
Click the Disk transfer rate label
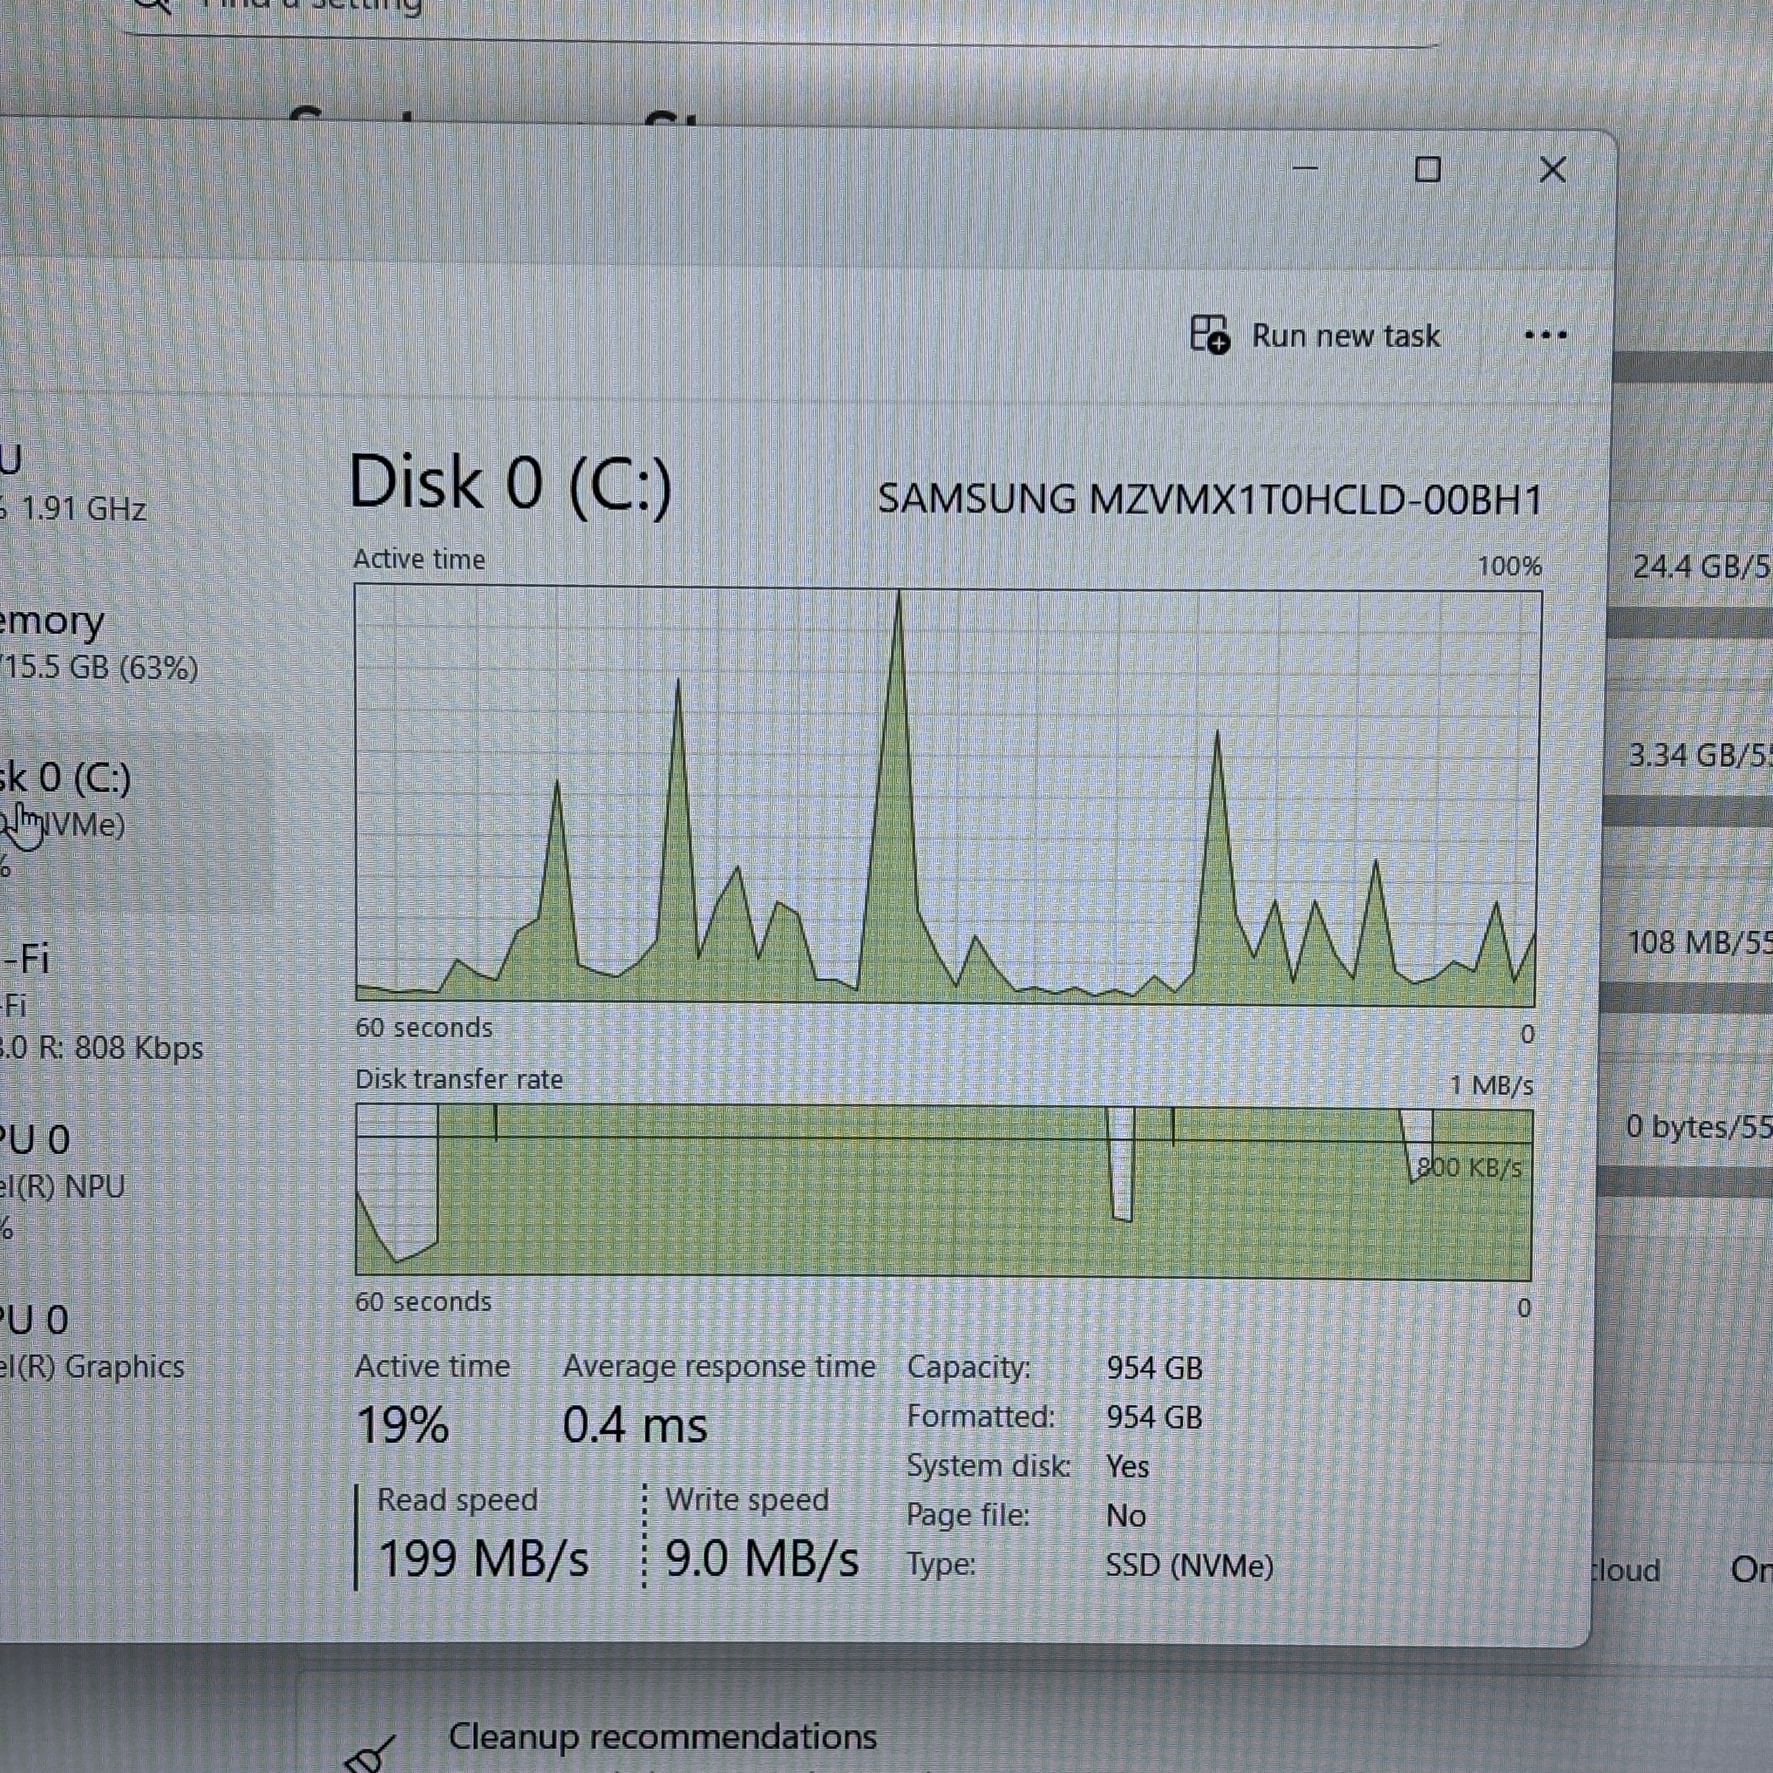click(459, 1078)
